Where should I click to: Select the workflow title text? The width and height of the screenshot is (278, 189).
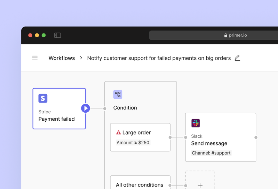point(159,58)
